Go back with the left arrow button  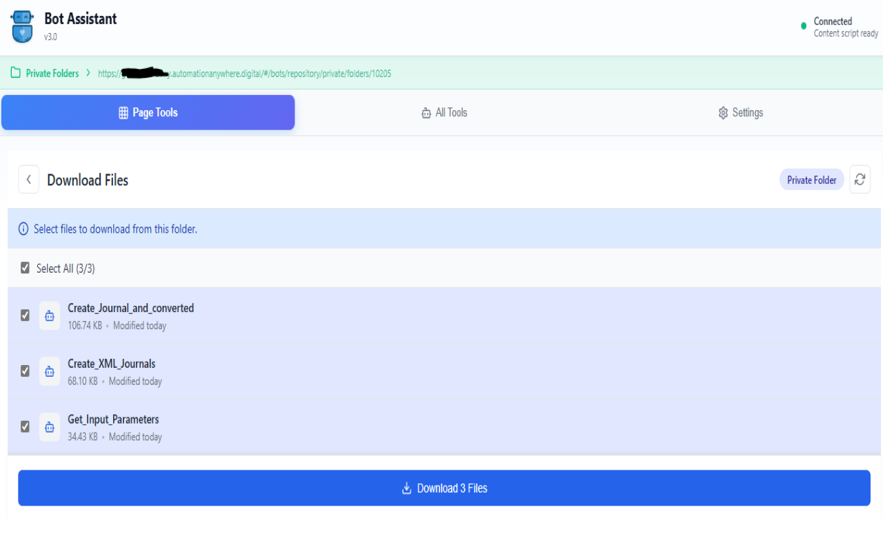coord(28,180)
